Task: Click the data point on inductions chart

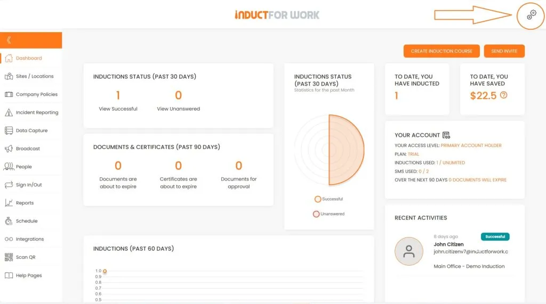Action: pos(105,271)
